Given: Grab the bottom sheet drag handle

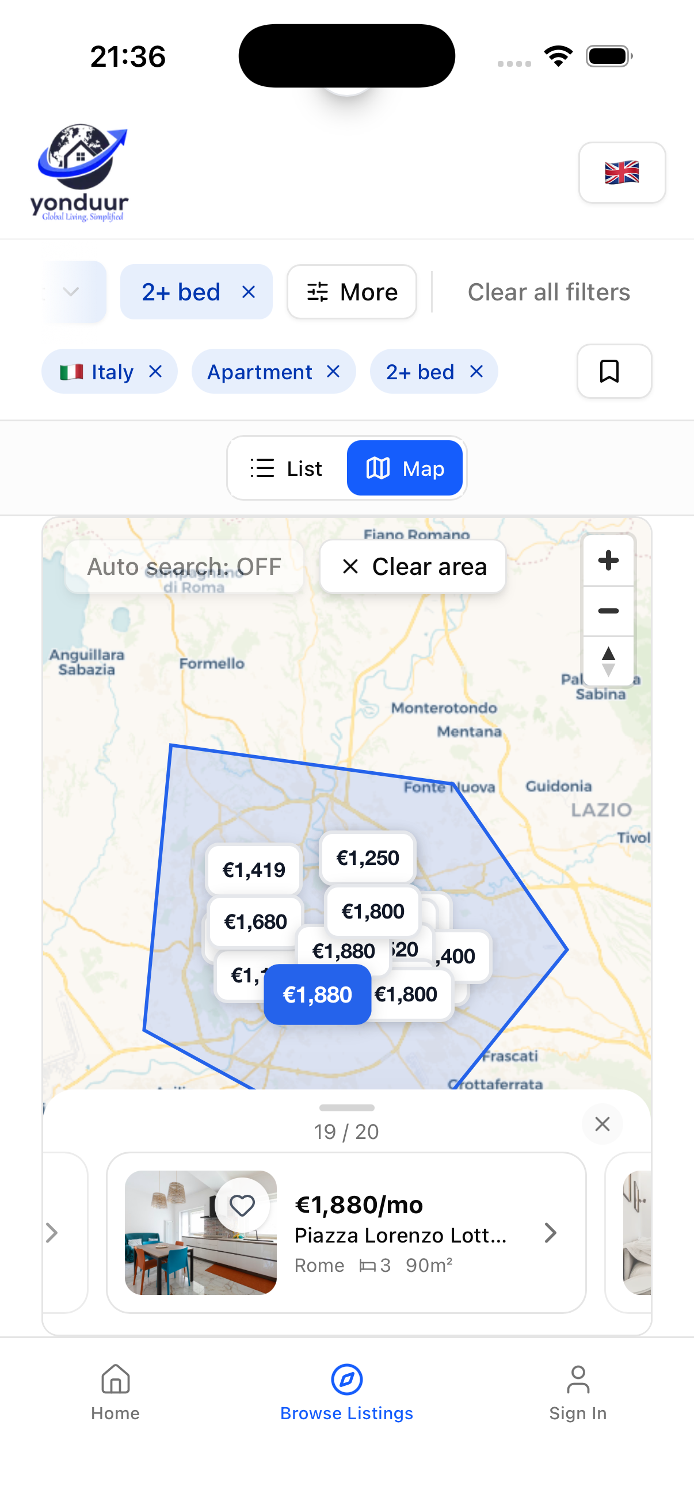Looking at the screenshot, I should pos(346,1108).
